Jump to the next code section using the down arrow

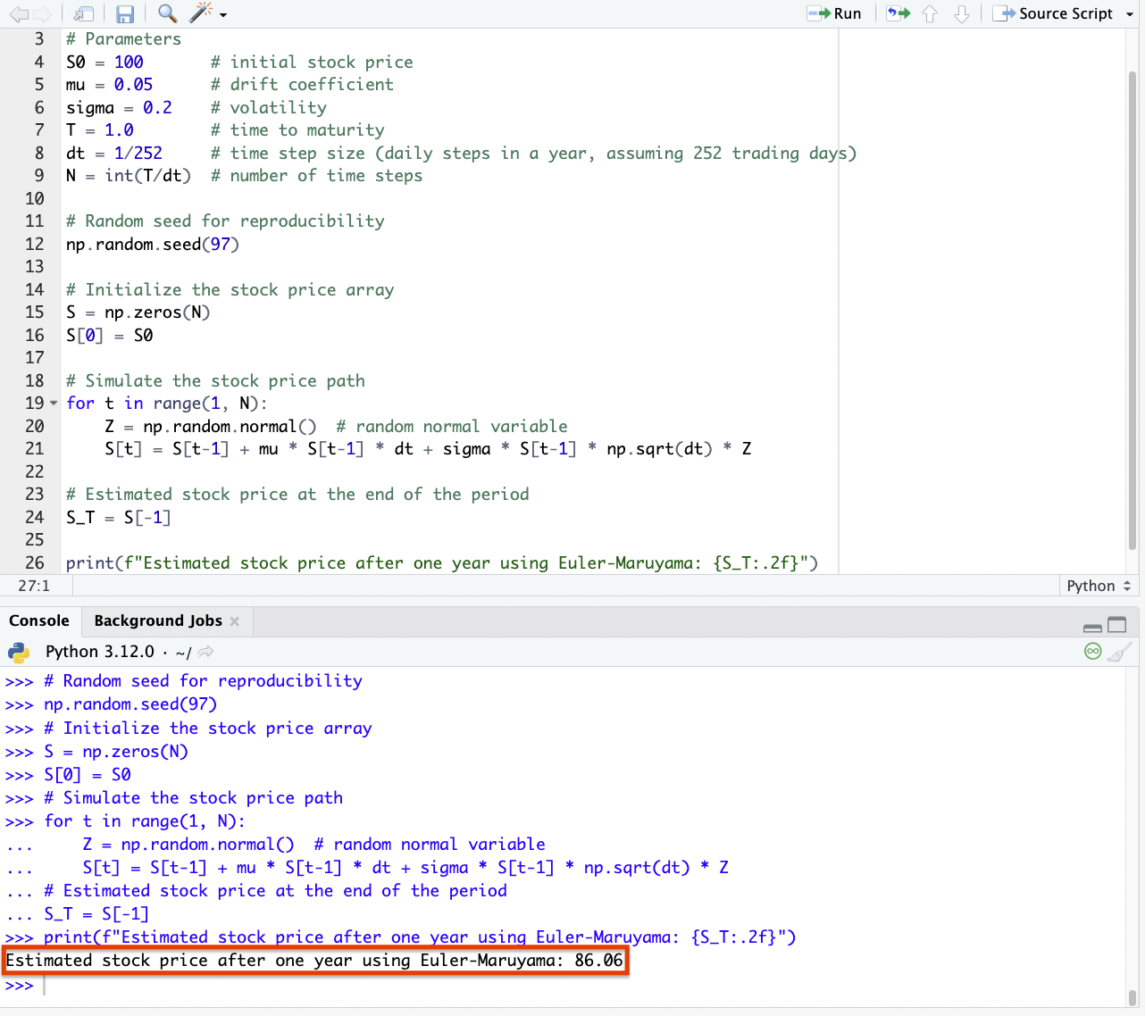click(x=962, y=13)
